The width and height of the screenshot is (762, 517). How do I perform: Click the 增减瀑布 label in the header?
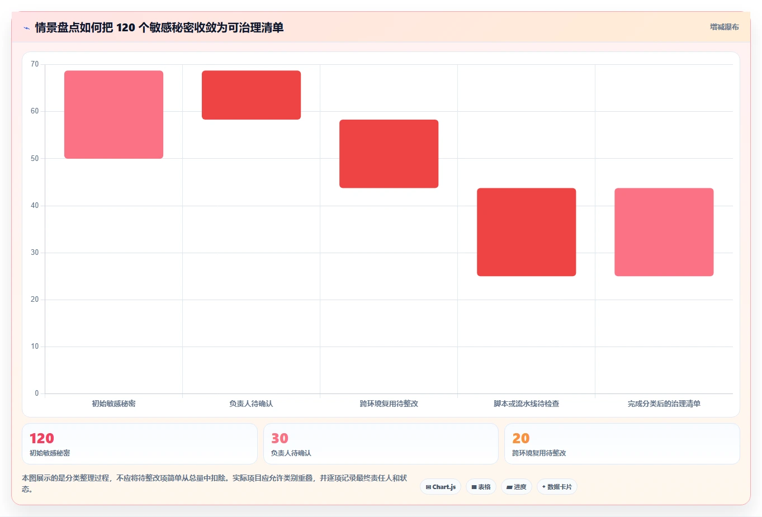724,27
